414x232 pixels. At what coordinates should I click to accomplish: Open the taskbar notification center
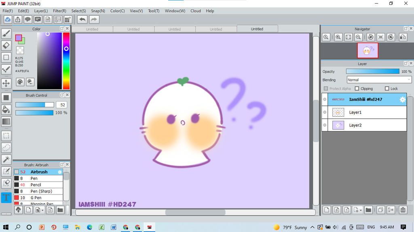click(x=403, y=227)
